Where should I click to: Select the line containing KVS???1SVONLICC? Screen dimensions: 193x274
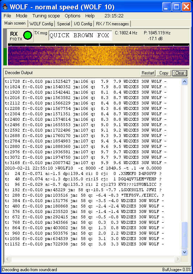(83, 184)
